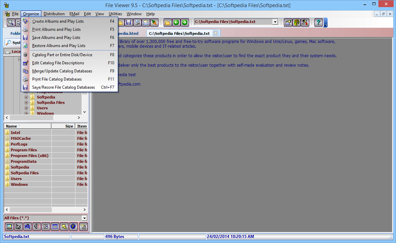Image resolution: width=396 pixels, height=243 pixels.
Task: Click the new document sparkle icon
Action: point(83,227)
